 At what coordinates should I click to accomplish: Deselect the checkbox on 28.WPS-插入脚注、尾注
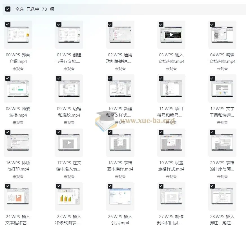coord(212,186)
